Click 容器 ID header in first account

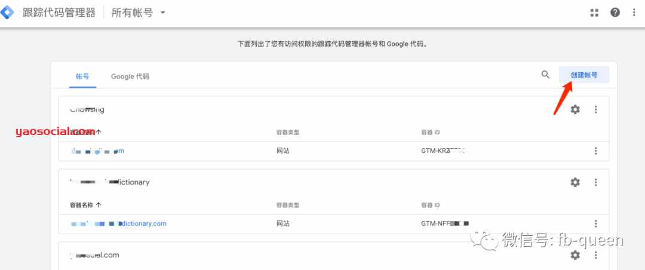pos(430,132)
